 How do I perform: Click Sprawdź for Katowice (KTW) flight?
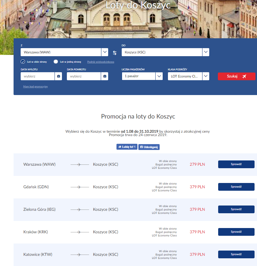[x=236, y=254]
